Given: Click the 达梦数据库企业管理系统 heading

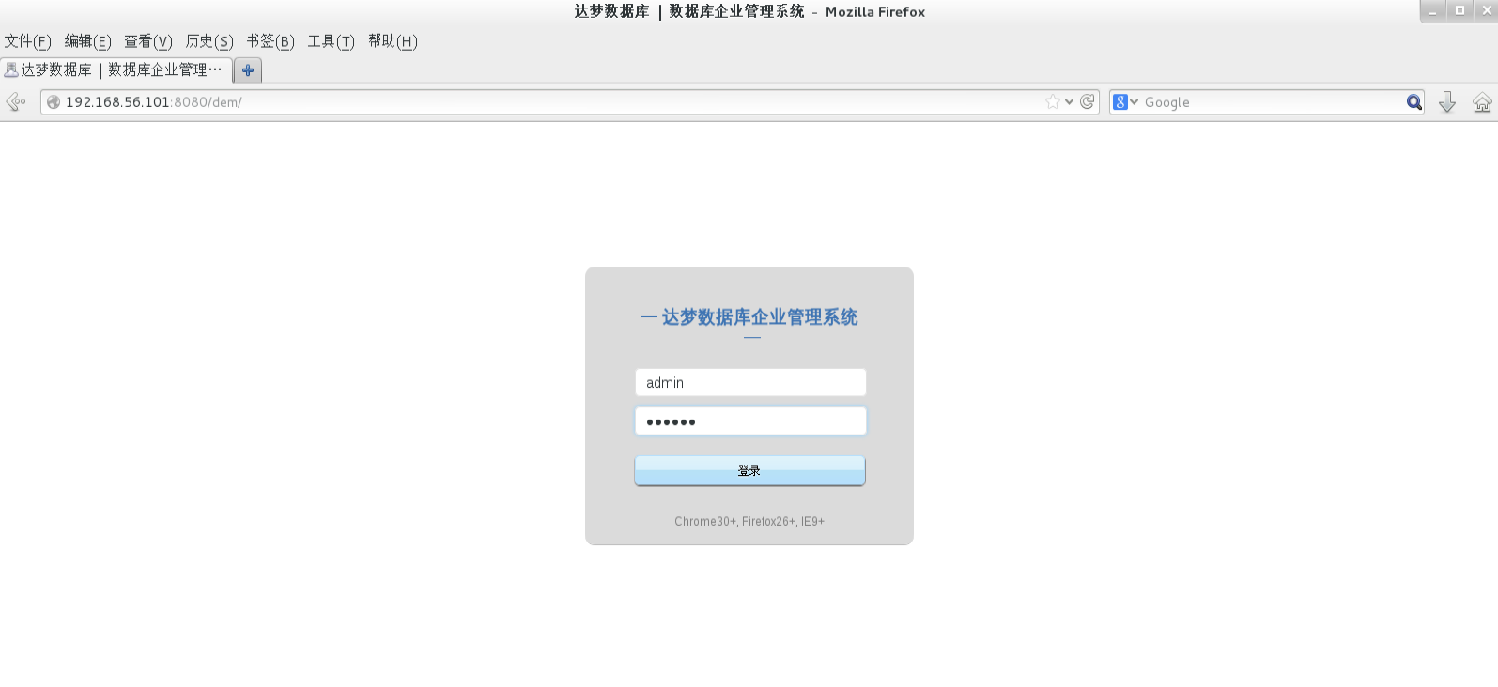Looking at the screenshot, I should [x=760, y=317].
